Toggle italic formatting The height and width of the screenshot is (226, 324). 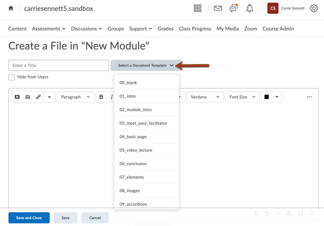tap(111, 97)
